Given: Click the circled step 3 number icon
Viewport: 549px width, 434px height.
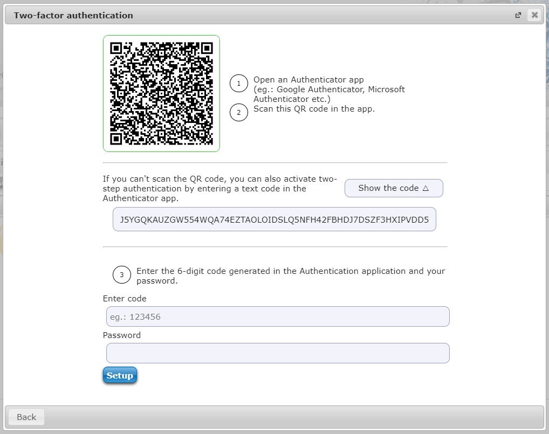Looking at the screenshot, I should [x=121, y=275].
